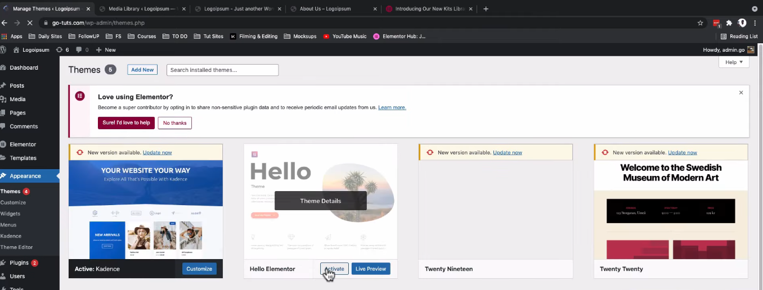Open Apps grid in bookmarks bar
This screenshot has height=290, width=763.
coord(12,36)
